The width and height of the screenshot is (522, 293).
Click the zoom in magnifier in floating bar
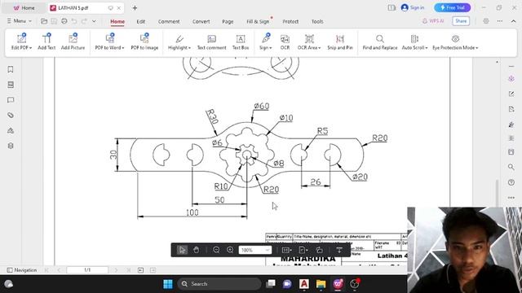[230, 250]
